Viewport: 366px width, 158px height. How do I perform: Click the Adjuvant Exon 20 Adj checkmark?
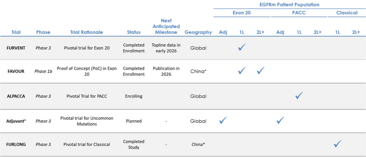pyautogui.click(x=223, y=120)
